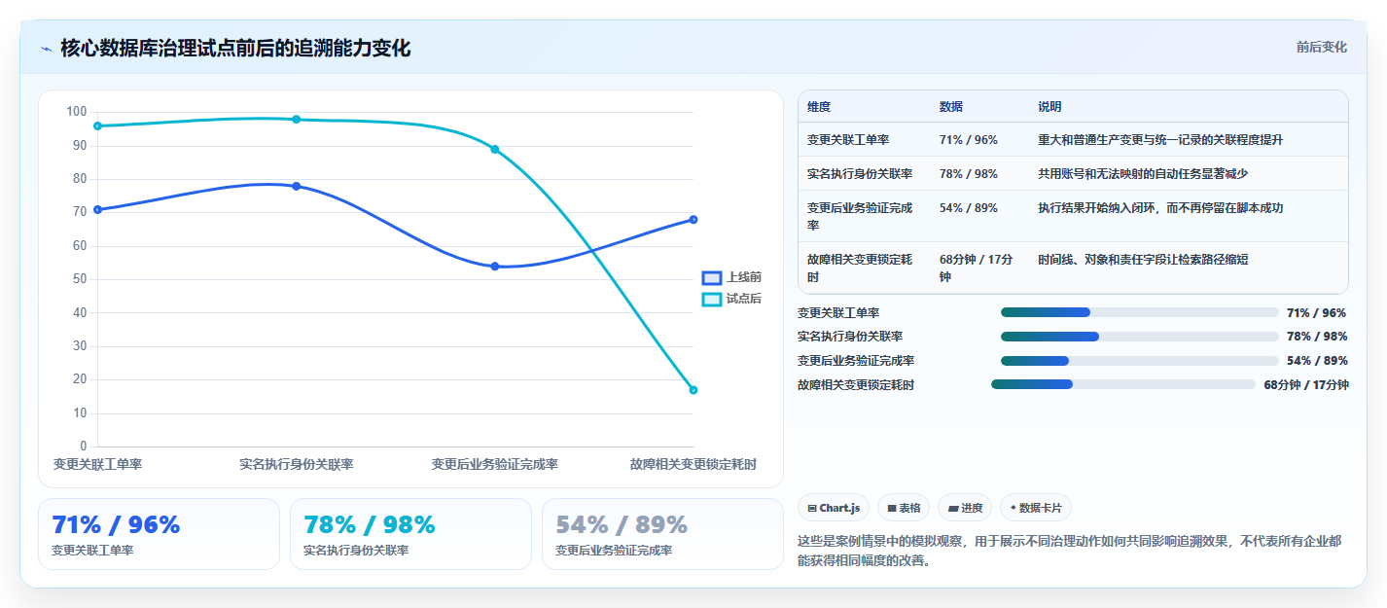This screenshot has width=1387, height=608.
Task: Click the 上线前 data point at 54
Action: (x=495, y=267)
